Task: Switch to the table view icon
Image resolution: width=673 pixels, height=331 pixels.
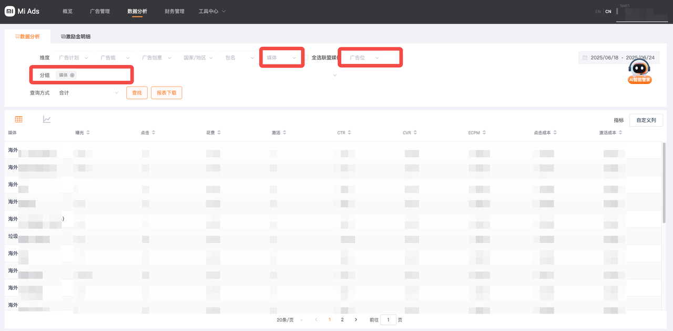Action: (19, 119)
